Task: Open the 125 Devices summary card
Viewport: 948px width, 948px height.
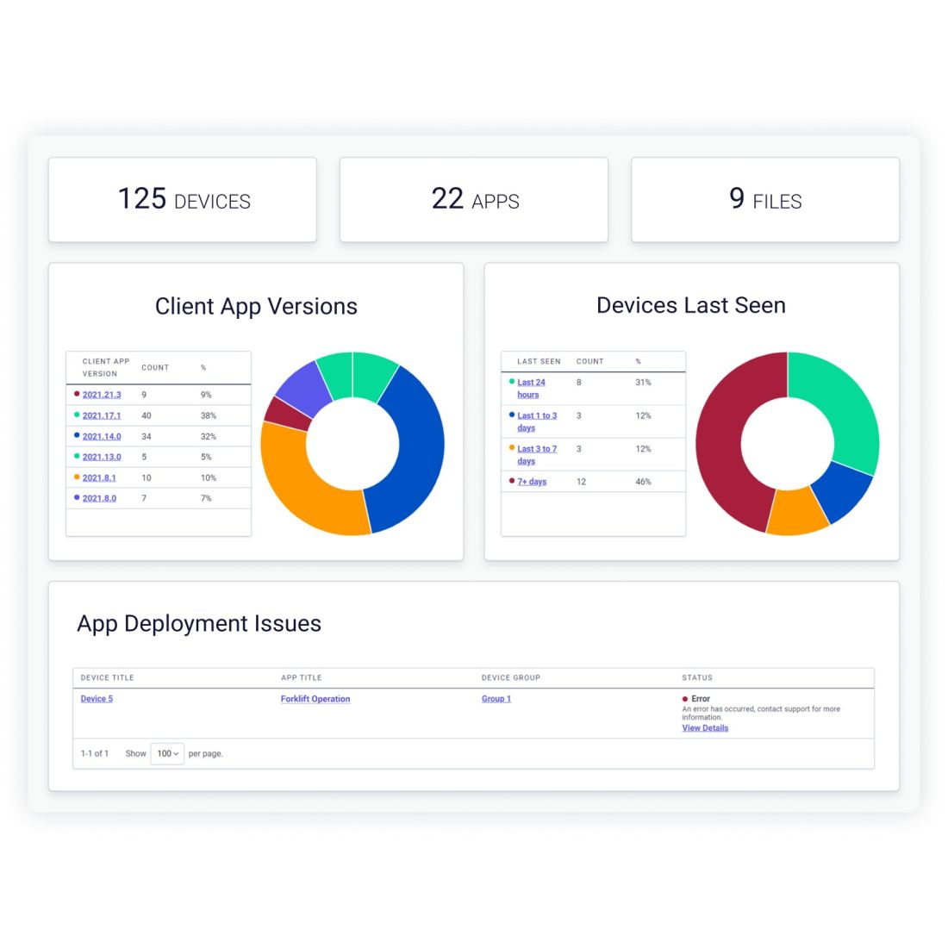Action: tap(183, 200)
